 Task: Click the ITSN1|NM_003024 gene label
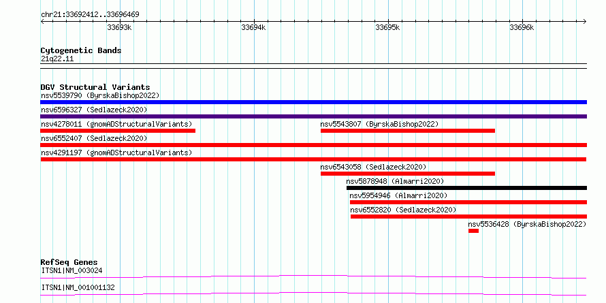(71, 270)
